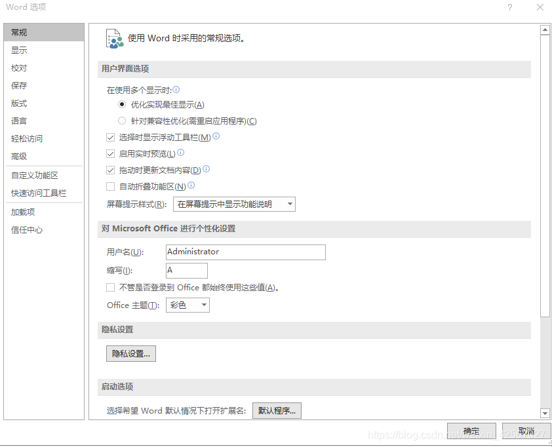Screen dimensions: 552x447
Task: Toggle 启用实时预览 checkbox
Action: tap(111, 154)
